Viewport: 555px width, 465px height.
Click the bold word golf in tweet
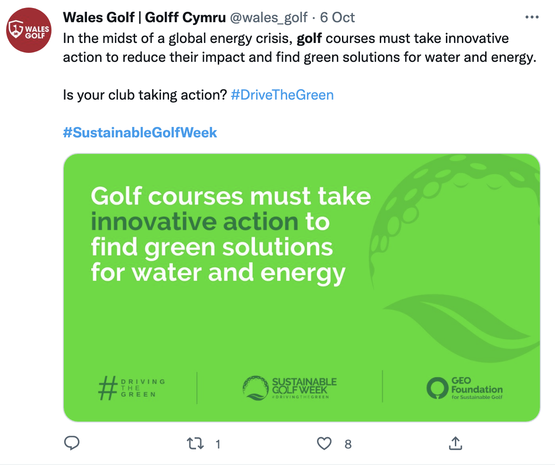[x=309, y=38]
